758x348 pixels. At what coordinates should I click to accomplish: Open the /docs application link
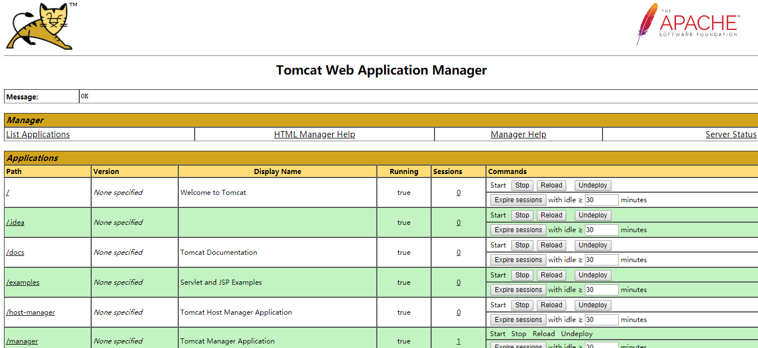(x=15, y=253)
